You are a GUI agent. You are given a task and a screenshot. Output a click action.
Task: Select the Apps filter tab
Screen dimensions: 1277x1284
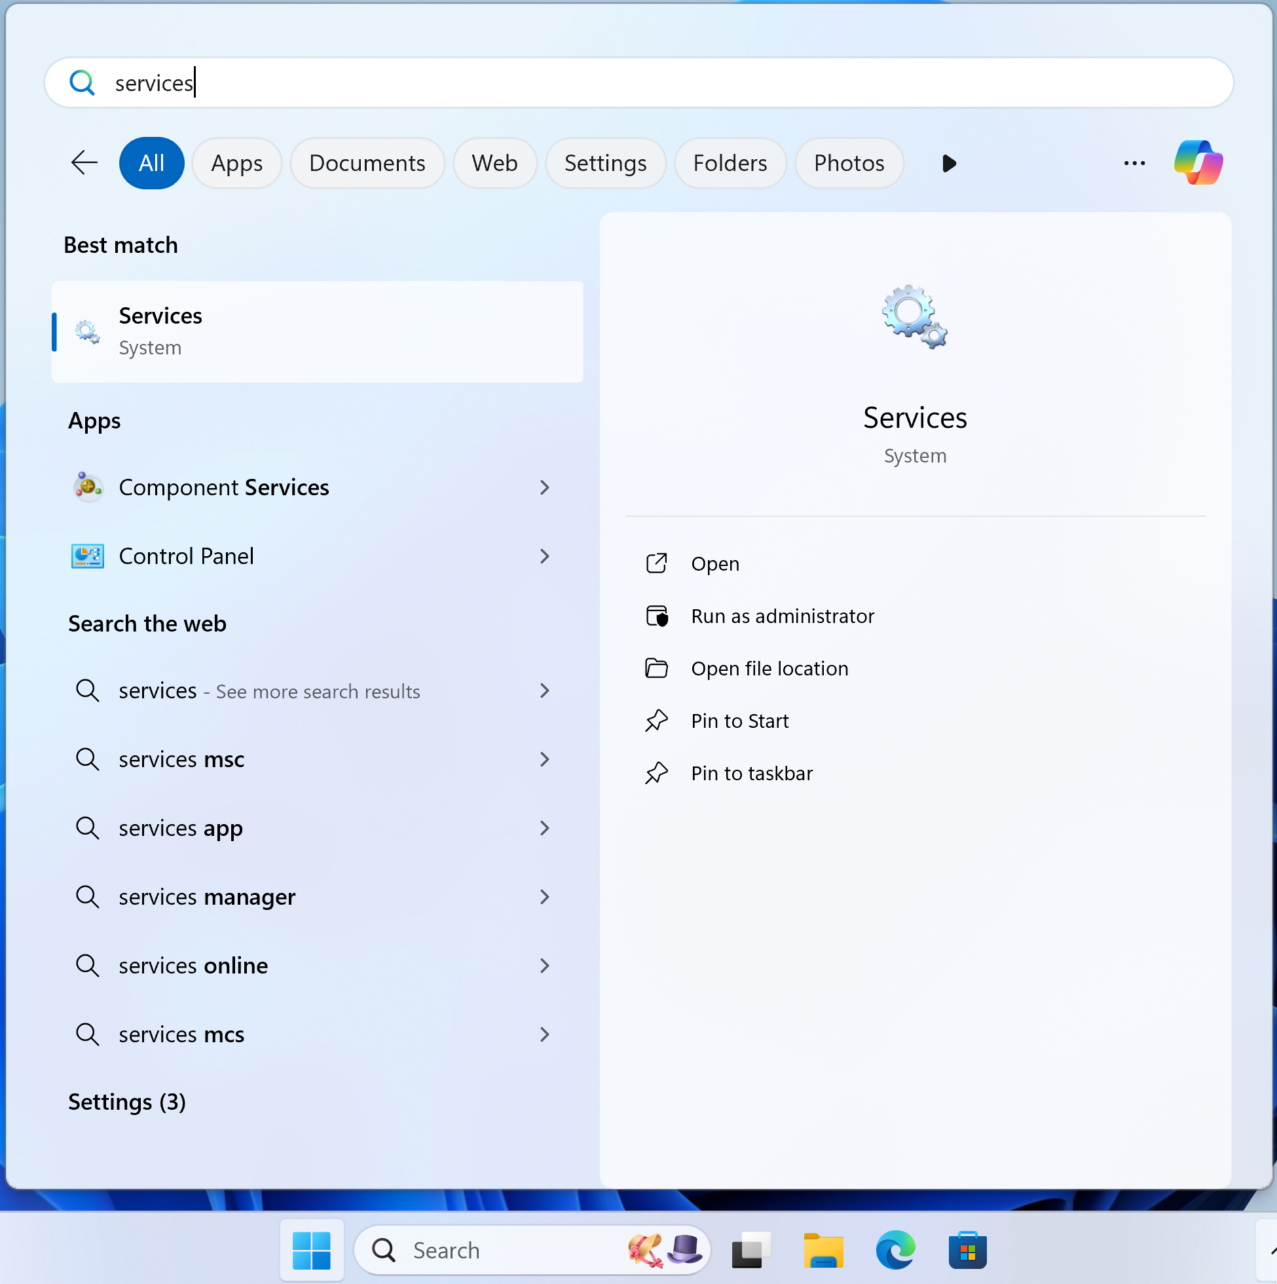(234, 164)
